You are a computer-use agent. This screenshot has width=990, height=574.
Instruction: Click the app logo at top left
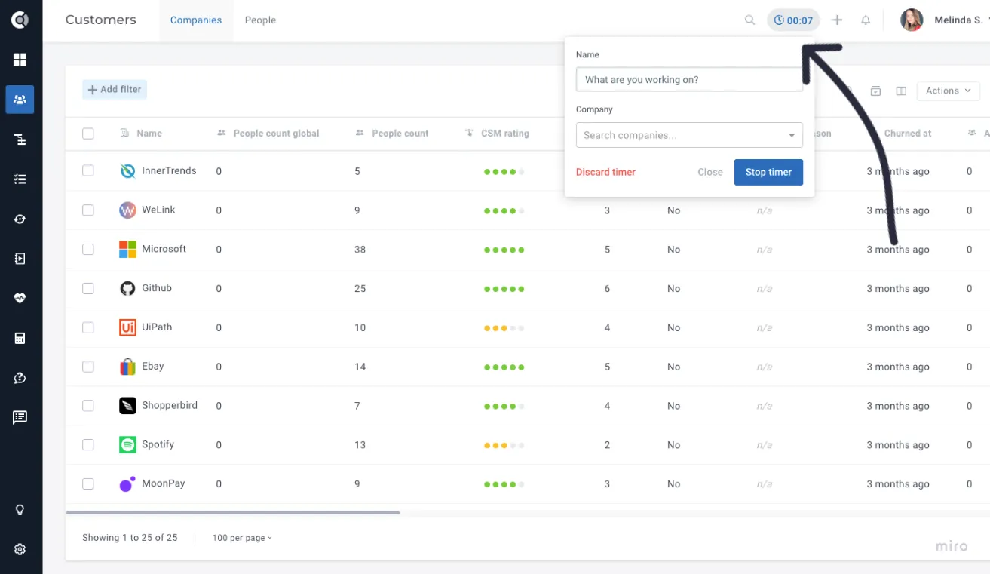point(20,20)
